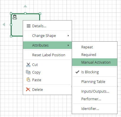Open Details from the context menu
The height and width of the screenshot is (117, 121).
tap(47, 26)
